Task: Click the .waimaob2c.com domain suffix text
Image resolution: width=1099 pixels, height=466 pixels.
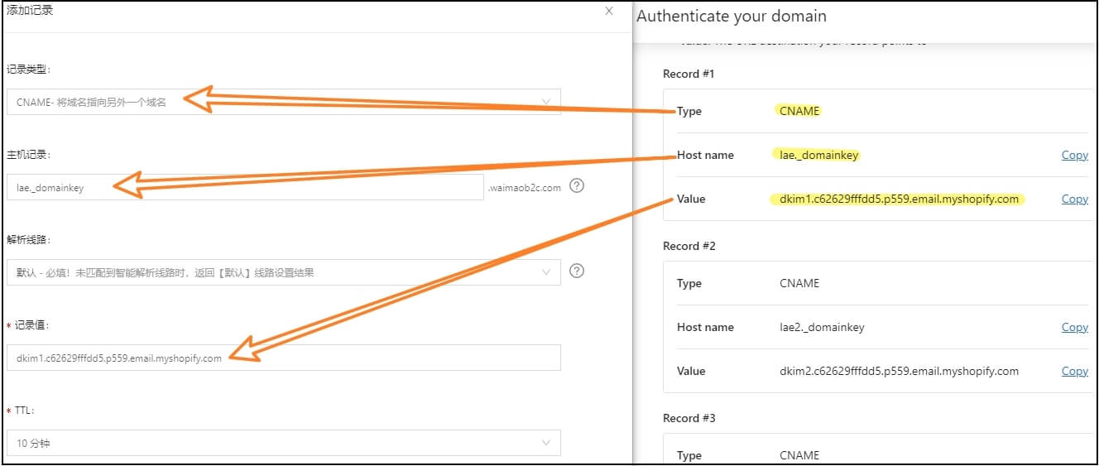Action: (x=525, y=188)
